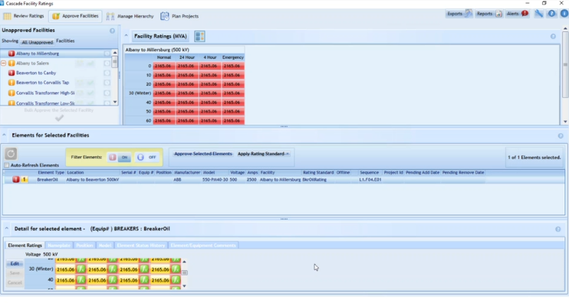Click orange warning icon beside Albany to Salem
Image resolution: width=569 pixels, height=303 pixels.
tap(12, 64)
